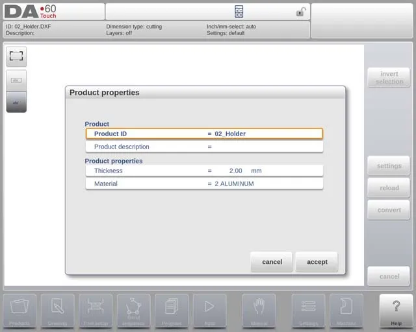Select the Product description field
The width and height of the screenshot is (416, 332).
204,147
